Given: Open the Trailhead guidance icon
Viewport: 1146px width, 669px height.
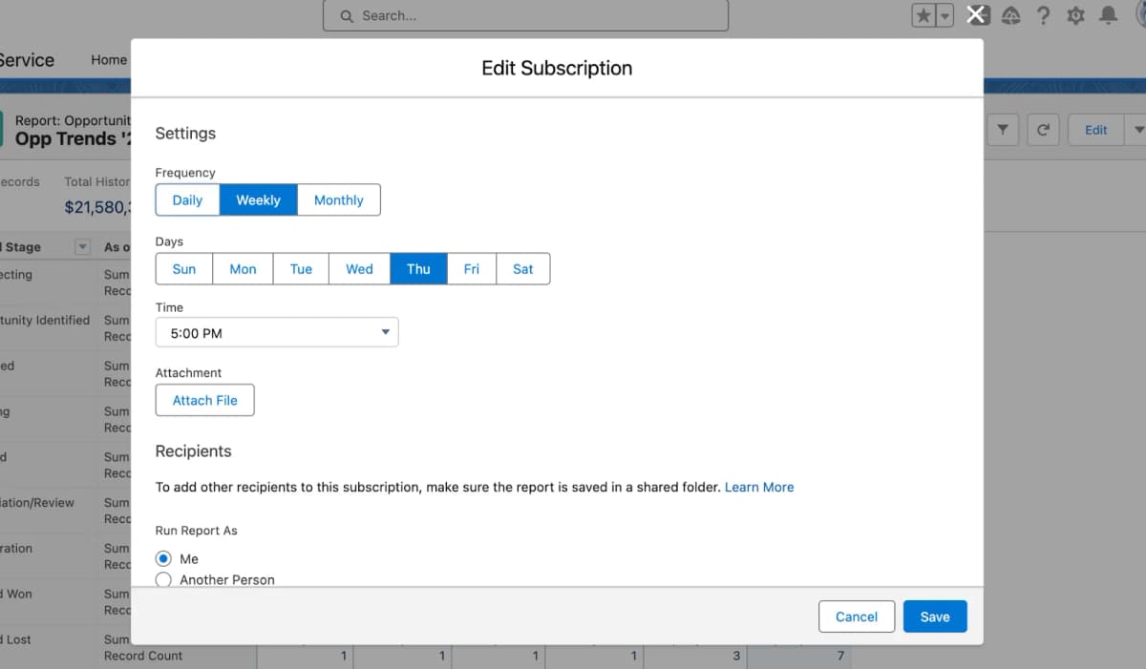Looking at the screenshot, I should (x=1010, y=16).
